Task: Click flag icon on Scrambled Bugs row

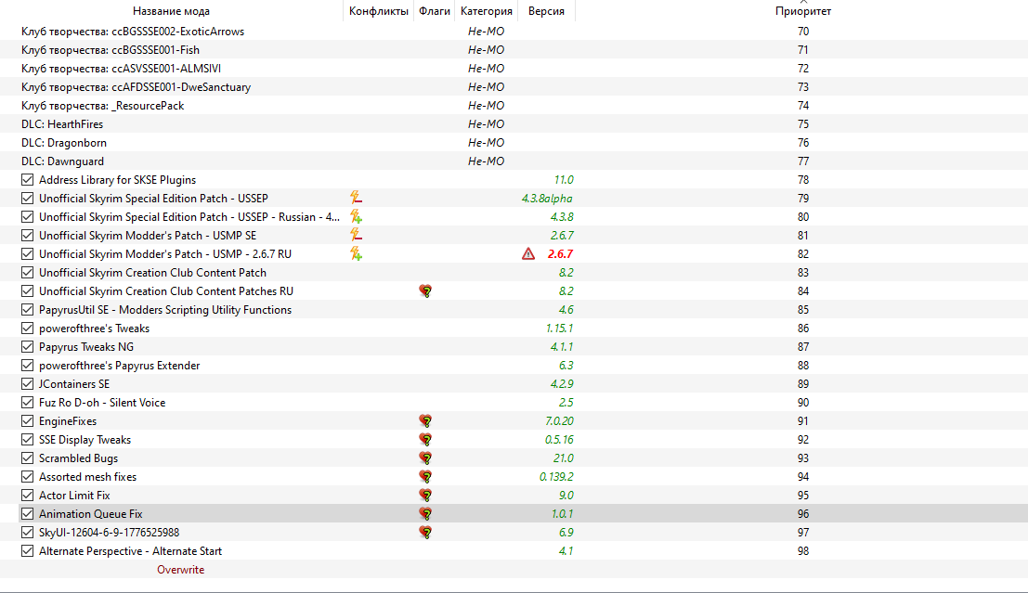Action: point(425,458)
